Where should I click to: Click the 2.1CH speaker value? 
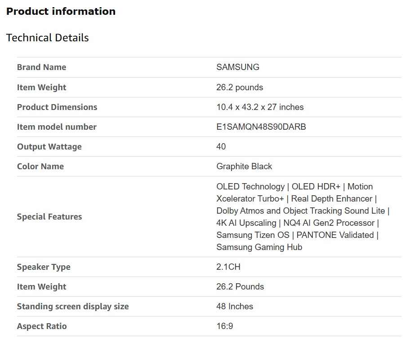228,267
